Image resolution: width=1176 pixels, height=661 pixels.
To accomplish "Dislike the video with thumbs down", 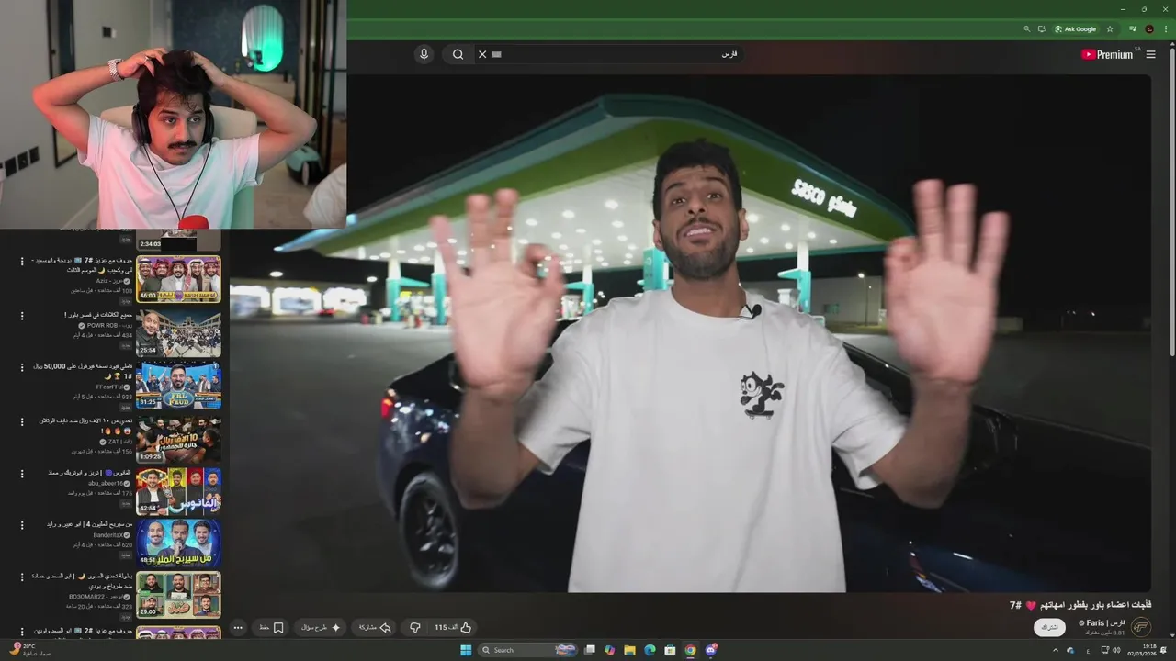I will [x=415, y=628].
